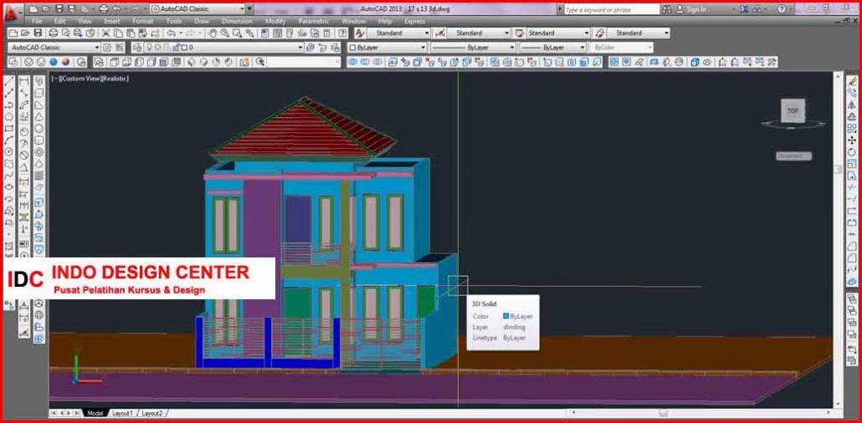Select the Arc tool in Draw toolbar
The image size is (862, 423).
[8, 140]
